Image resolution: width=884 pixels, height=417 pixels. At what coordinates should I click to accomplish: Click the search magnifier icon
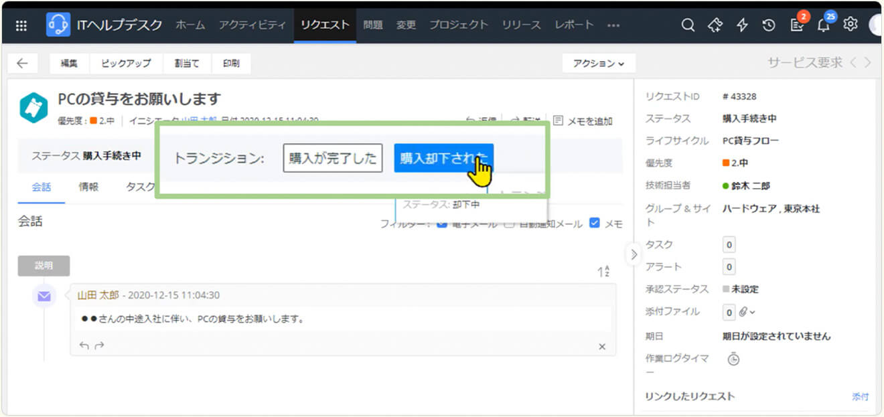688,25
